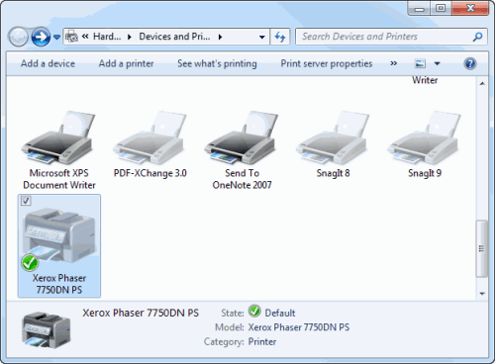This screenshot has height=364, width=495.
Task: Open Help with the question mark icon
Action: [470, 63]
